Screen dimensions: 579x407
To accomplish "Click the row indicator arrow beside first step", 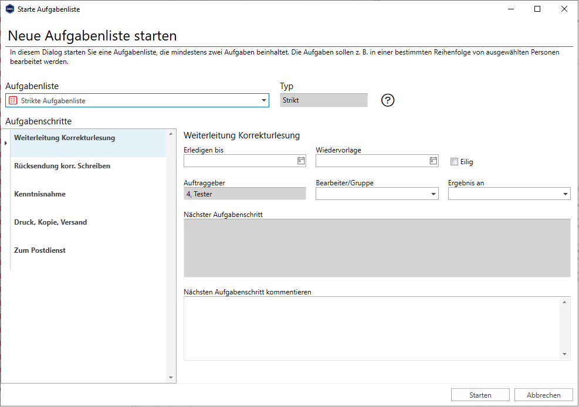I will click(5, 143).
